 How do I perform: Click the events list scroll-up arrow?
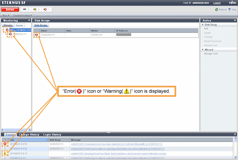[235, 138]
